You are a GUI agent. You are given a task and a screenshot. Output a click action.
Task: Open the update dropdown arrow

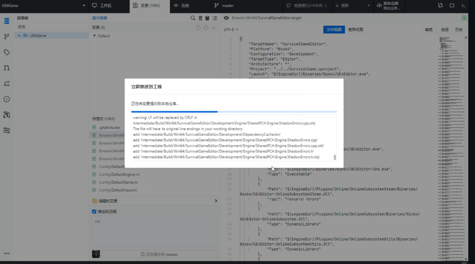(369, 5)
